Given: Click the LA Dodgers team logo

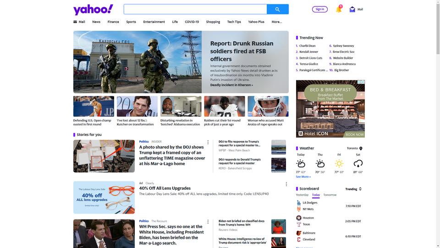Looking at the screenshot, I should click(x=298, y=203).
